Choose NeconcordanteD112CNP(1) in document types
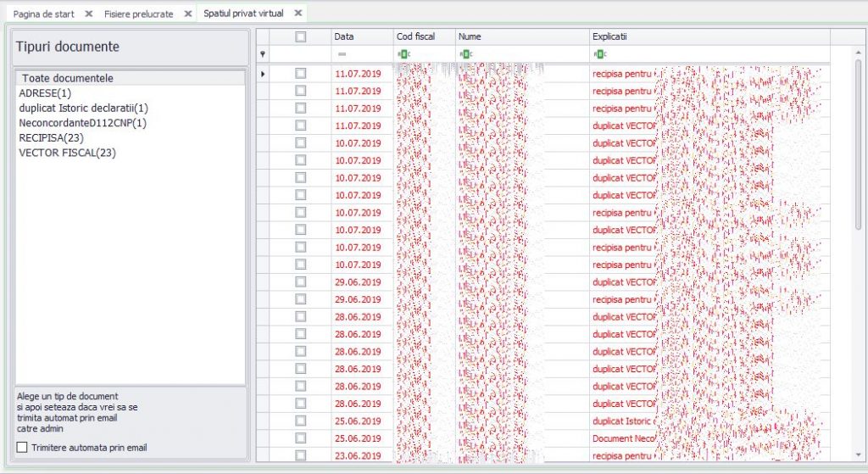Screen dimensions: 868x474 pos(82,122)
